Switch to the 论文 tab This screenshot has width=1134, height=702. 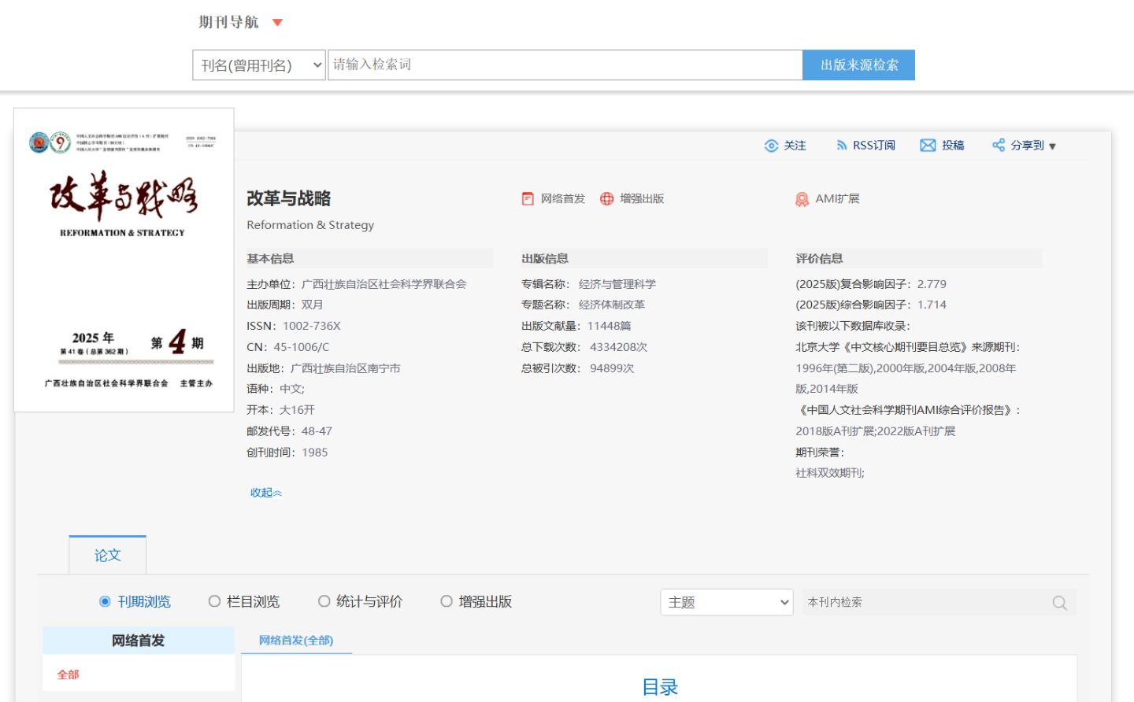click(x=108, y=556)
